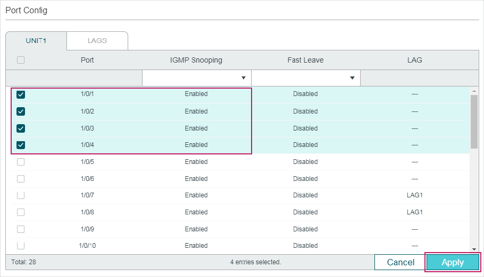Uncheck the checkbox for port 1/0/1
The image size is (484, 277).
[x=21, y=94]
